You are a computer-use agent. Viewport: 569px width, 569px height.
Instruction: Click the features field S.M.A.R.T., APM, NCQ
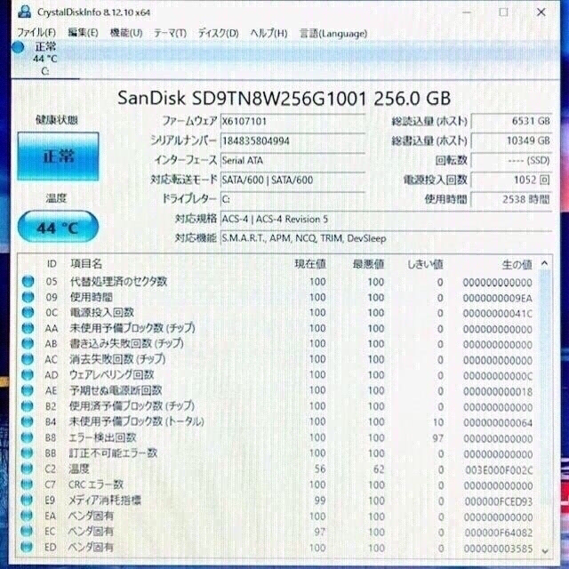387,238
